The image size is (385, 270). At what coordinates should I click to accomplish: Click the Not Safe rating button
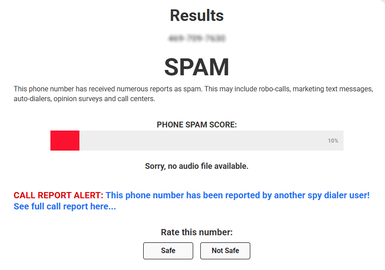click(225, 250)
